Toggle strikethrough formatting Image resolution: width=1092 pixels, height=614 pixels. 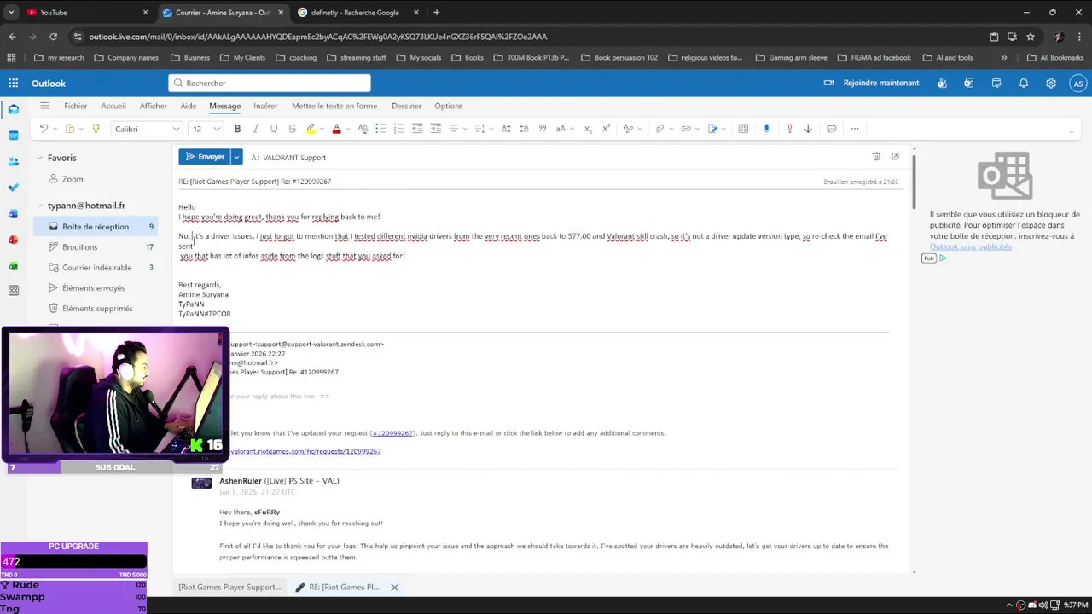tap(292, 129)
